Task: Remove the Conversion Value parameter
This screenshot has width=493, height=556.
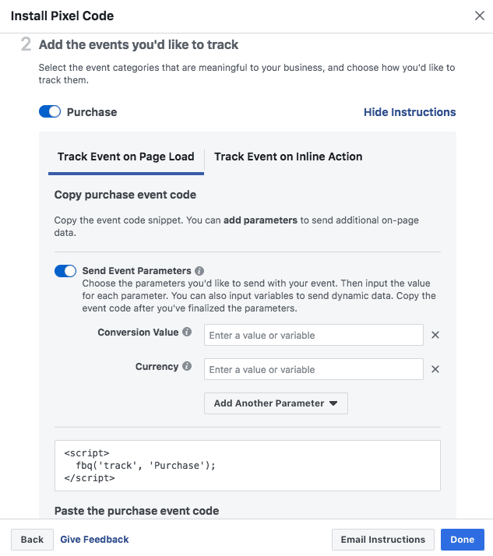Action: (x=435, y=336)
